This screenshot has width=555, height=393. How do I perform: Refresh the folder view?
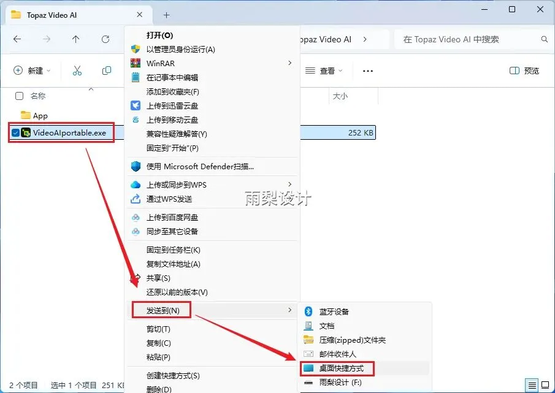pos(105,39)
